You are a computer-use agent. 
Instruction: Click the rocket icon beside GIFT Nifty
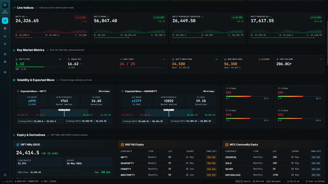pyautogui.click(x=18, y=144)
